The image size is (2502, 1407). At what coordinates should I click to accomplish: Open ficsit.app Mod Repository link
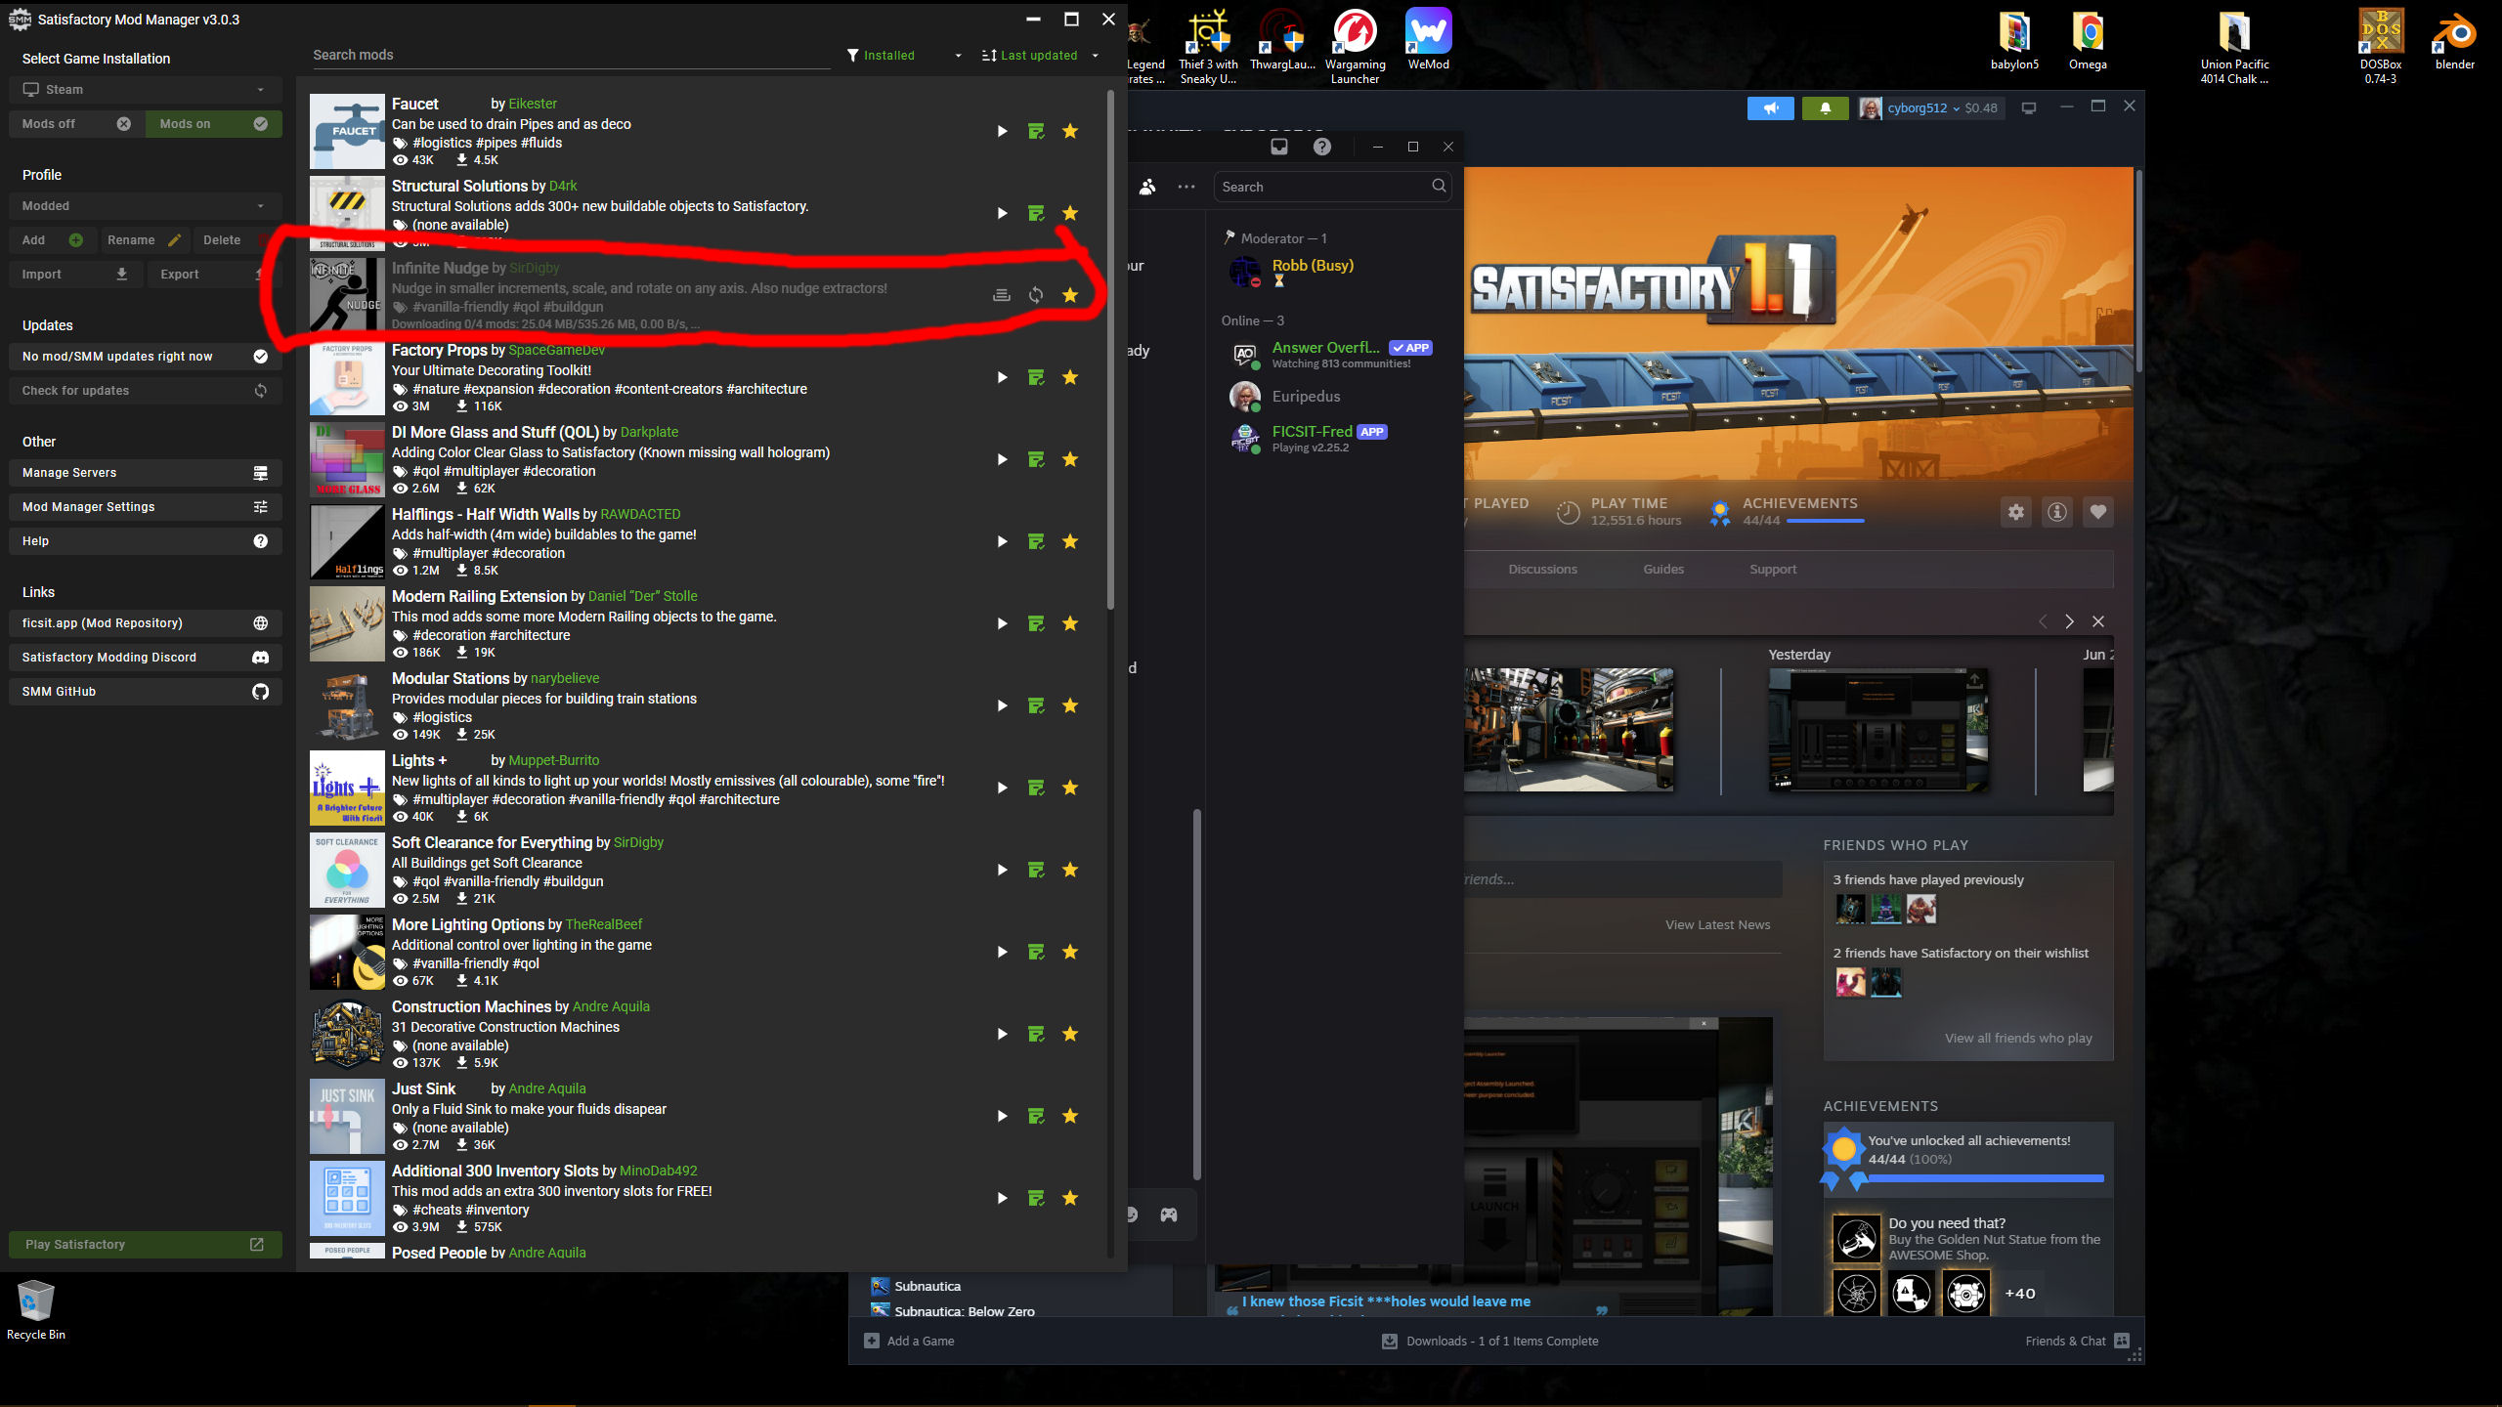point(146,623)
